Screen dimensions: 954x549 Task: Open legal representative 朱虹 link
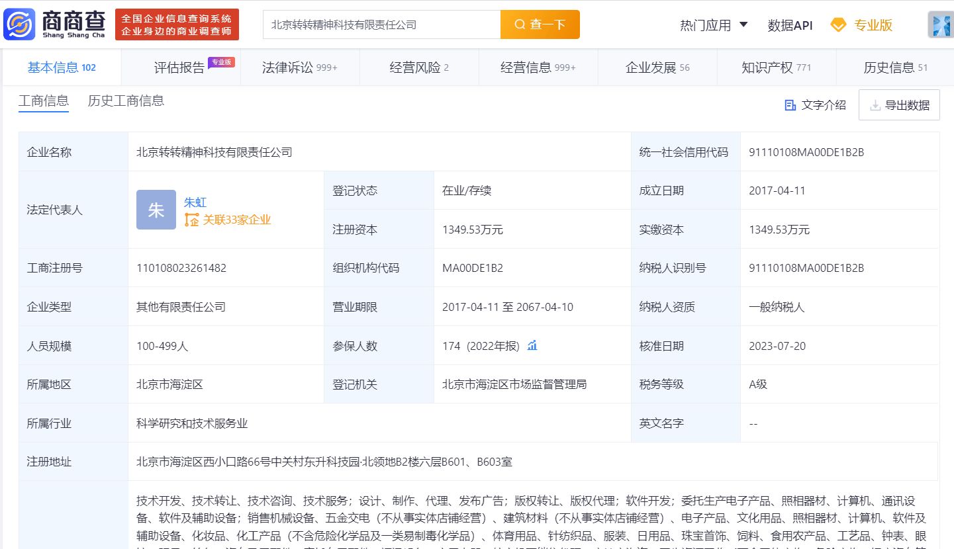195,202
